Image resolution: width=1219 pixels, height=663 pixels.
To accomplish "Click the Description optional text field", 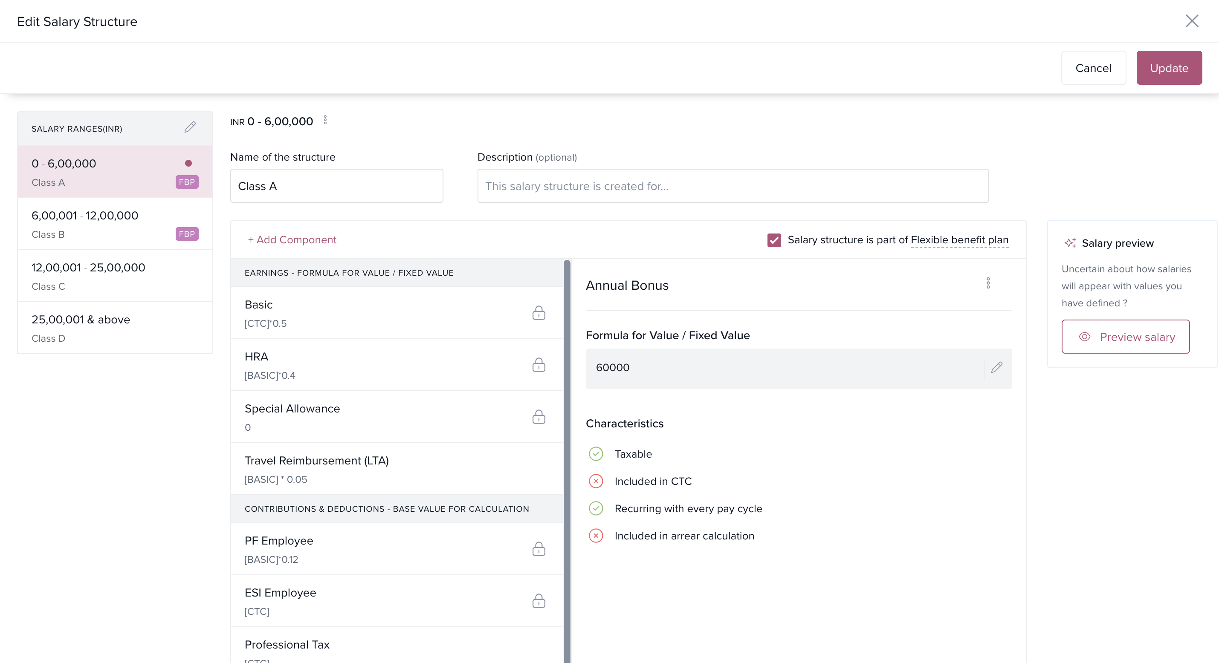I will [x=733, y=186].
